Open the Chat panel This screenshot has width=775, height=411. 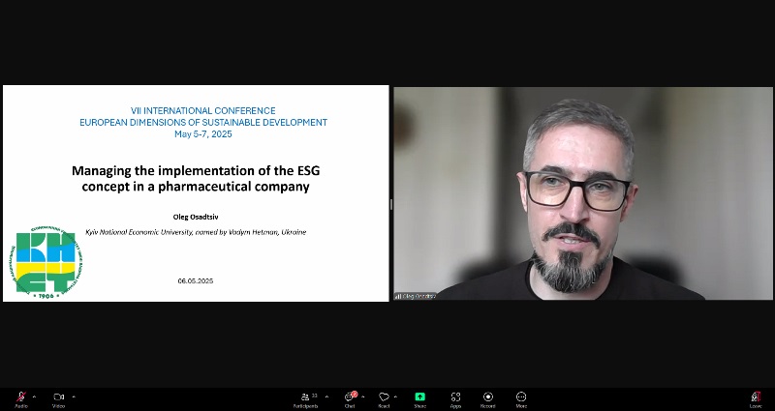350,398
